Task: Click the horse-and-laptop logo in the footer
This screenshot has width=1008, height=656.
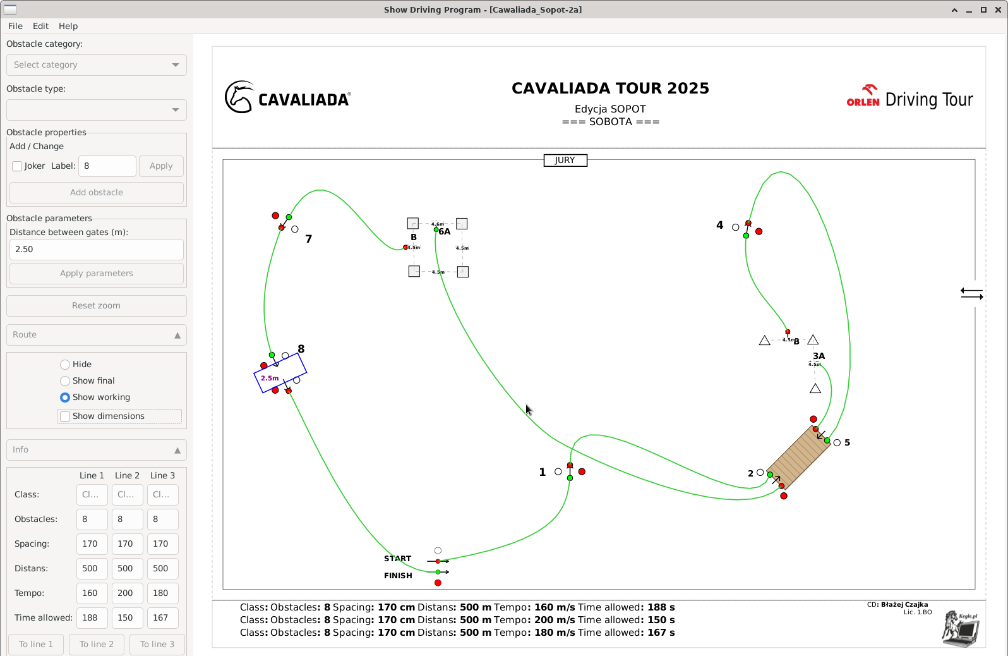Action: pyautogui.click(x=960, y=628)
